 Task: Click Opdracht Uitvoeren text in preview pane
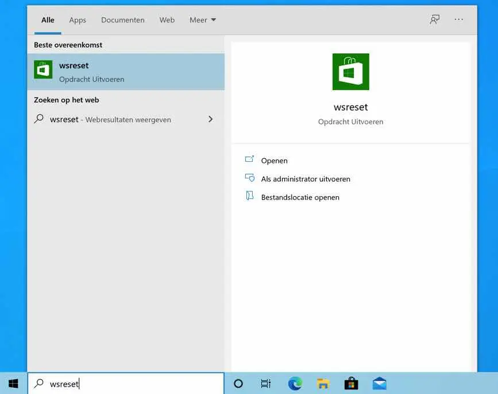pyautogui.click(x=350, y=122)
